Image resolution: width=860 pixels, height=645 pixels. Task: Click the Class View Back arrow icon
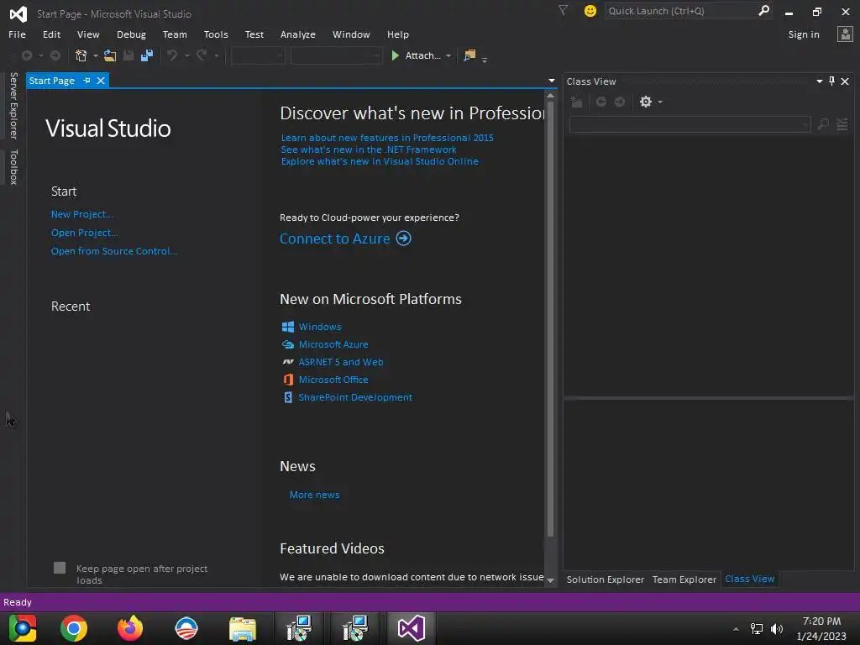pos(601,102)
